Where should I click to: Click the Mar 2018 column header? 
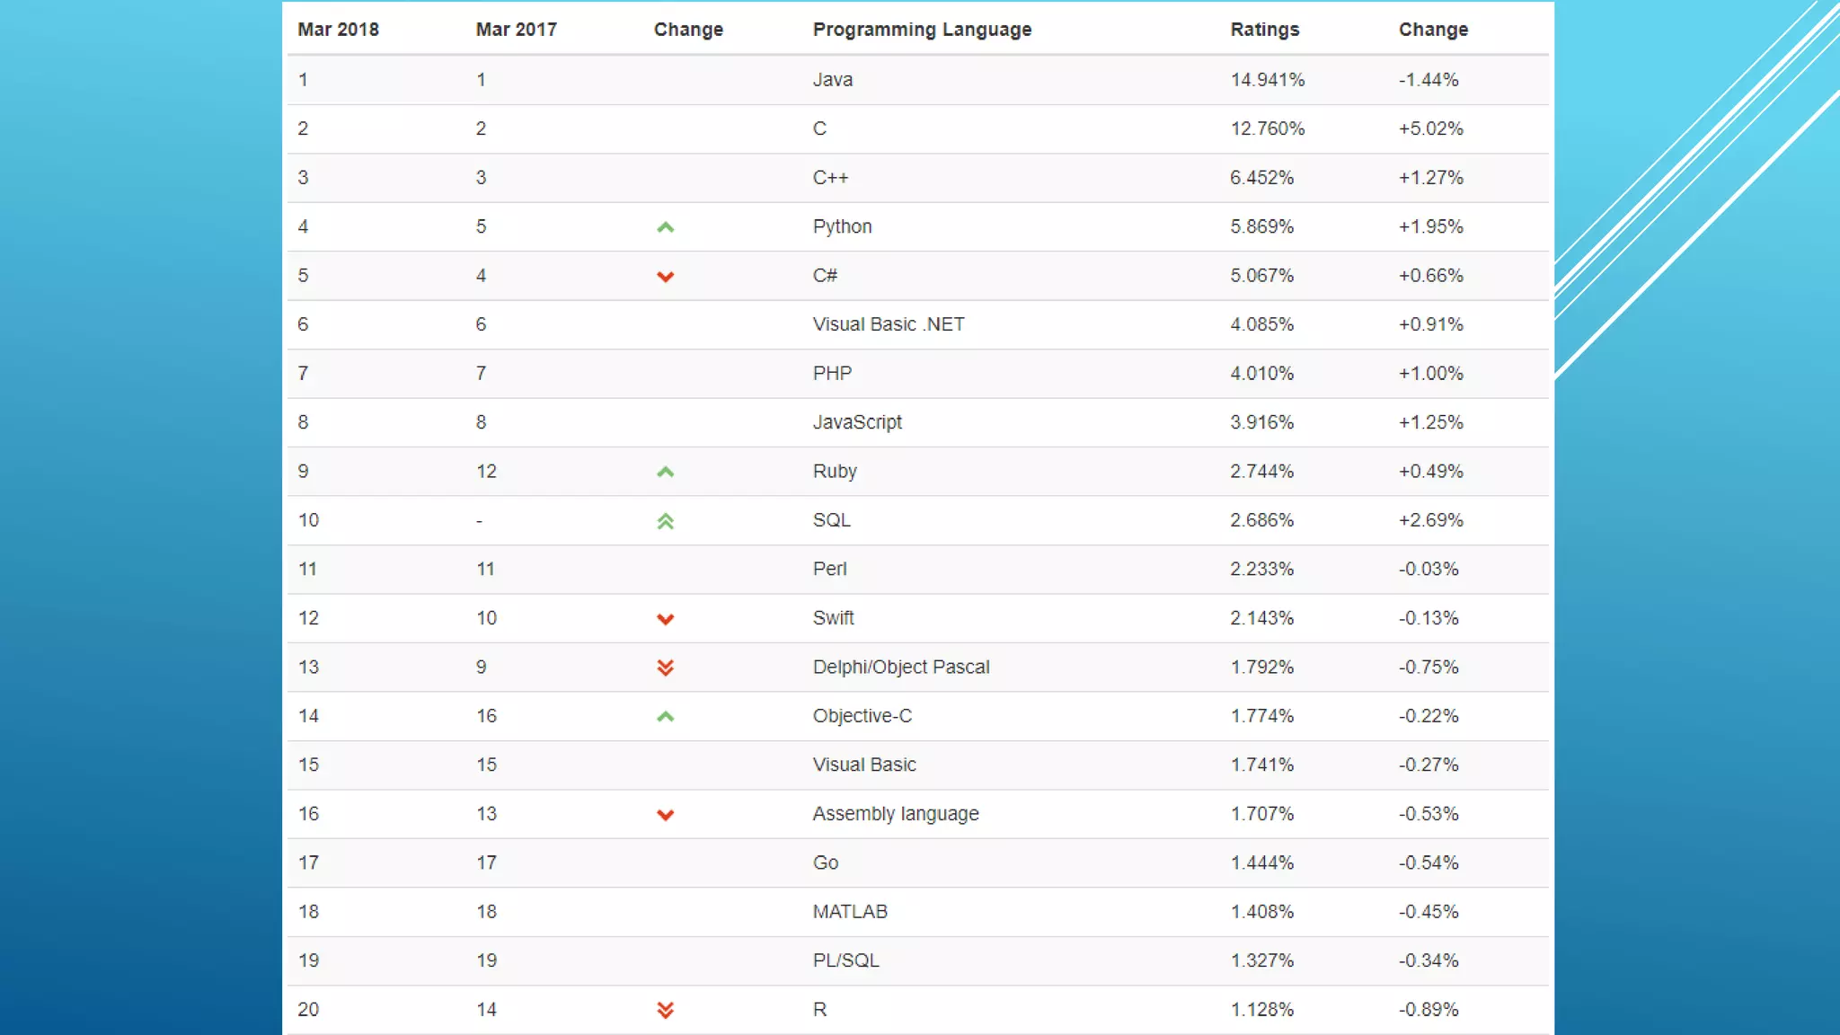(338, 30)
